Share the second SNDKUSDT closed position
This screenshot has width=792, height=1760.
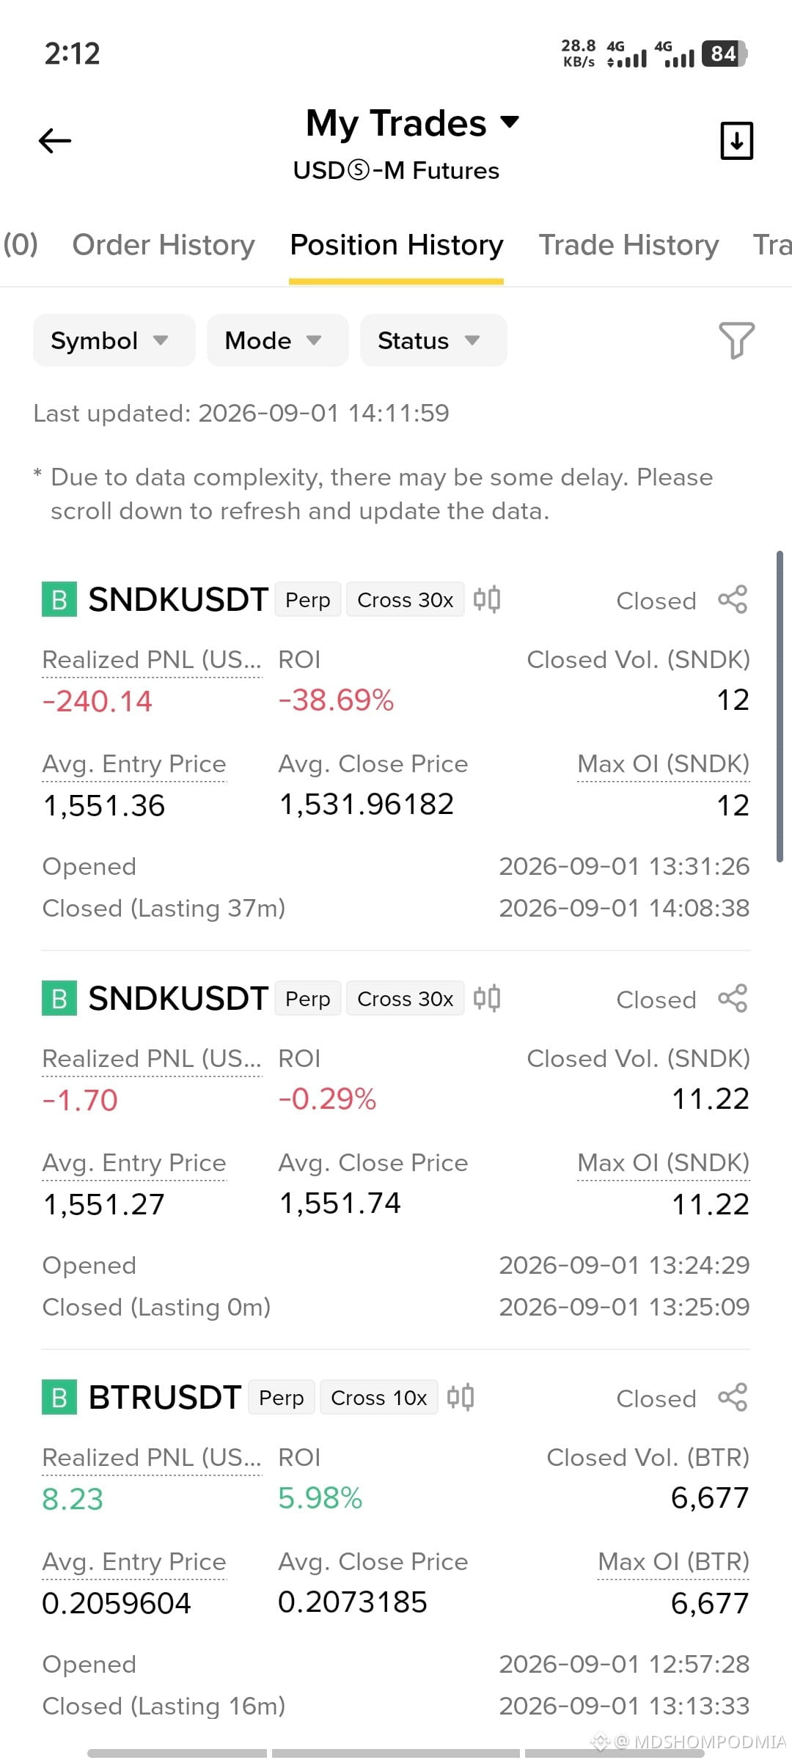pyautogui.click(x=733, y=998)
